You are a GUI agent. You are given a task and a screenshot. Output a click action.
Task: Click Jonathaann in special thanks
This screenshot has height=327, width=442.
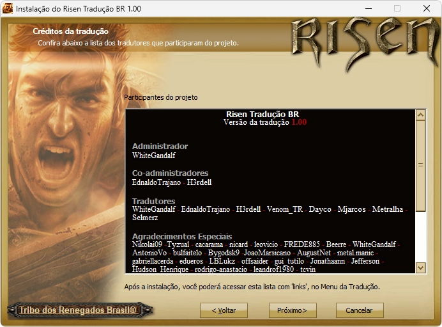pos(328,261)
